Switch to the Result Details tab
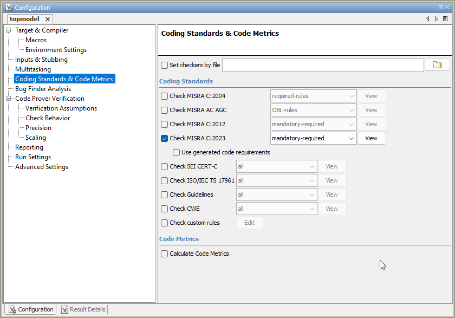 coord(83,309)
